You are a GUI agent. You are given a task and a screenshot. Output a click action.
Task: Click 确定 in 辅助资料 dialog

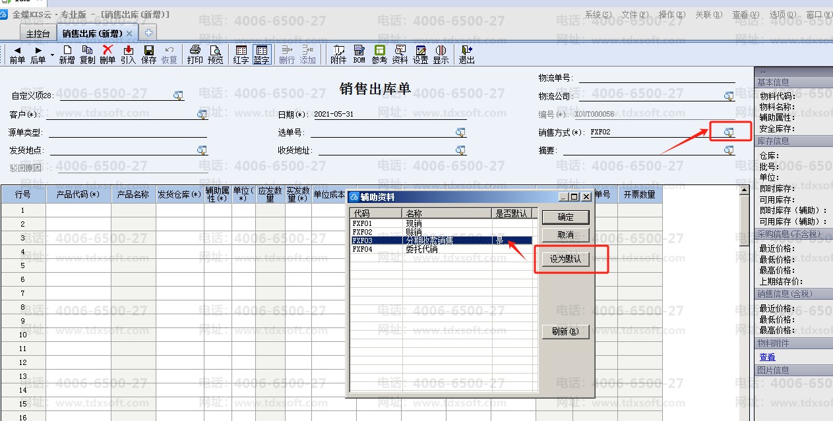pos(565,217)
